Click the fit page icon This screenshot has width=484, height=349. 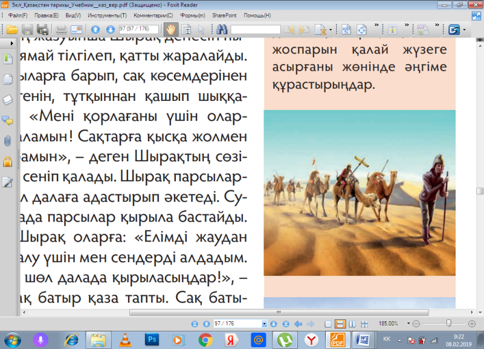[361, 30]
